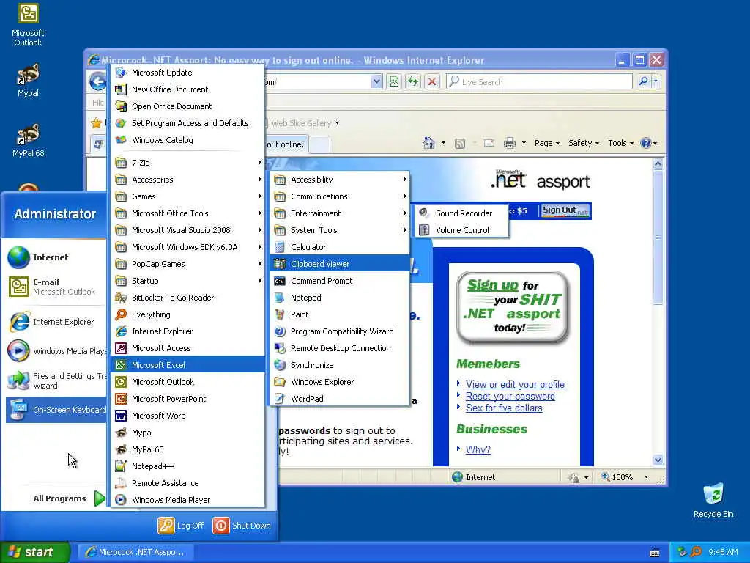
Task: Expand Microsoft Visual Studio 2008 folder
Action: pyautogui.click(x=188, y=230)
